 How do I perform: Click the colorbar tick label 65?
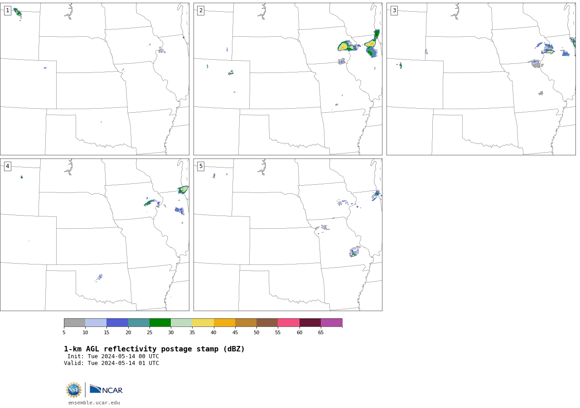click(321, 332)
